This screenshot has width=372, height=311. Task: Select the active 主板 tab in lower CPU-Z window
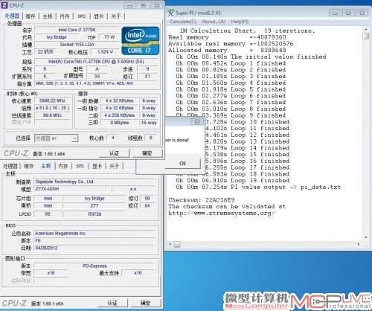coord(46,166)
